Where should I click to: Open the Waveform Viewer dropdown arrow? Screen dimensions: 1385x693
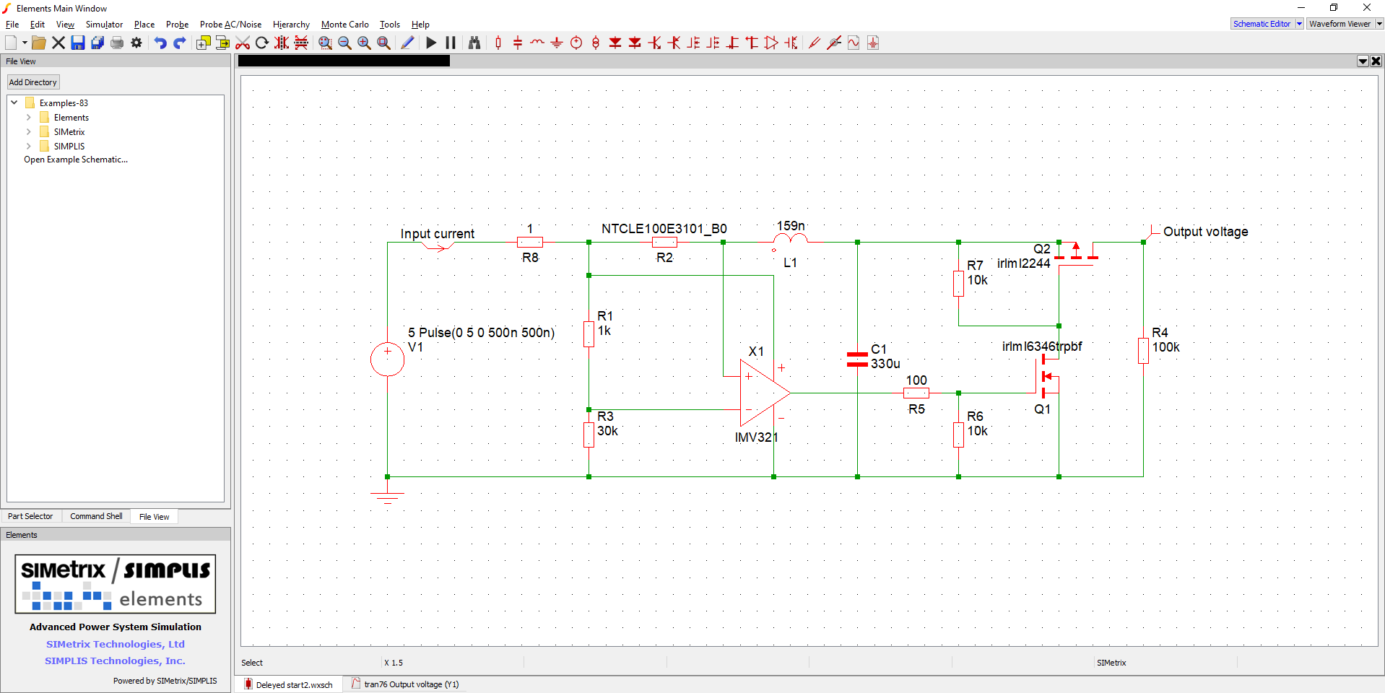[1379, 24]
